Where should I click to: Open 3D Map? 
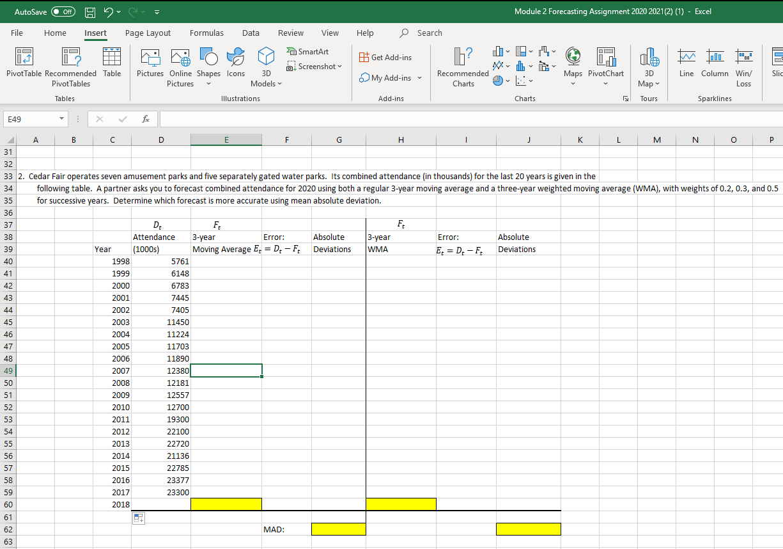(649, 64)
